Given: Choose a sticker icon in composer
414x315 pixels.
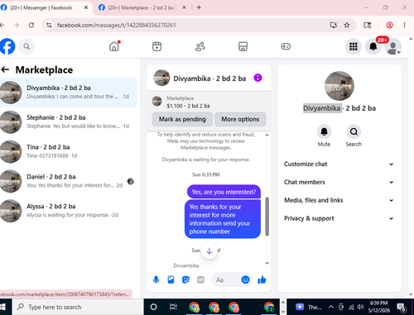Looking at the screenshot, I should (x=185, y=279).
